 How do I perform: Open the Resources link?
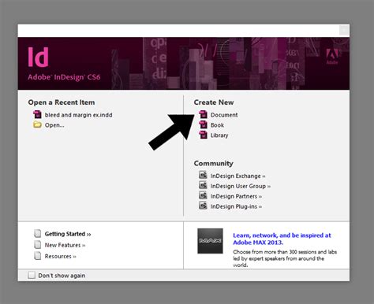pyautogui.click(x=60, y=257)
